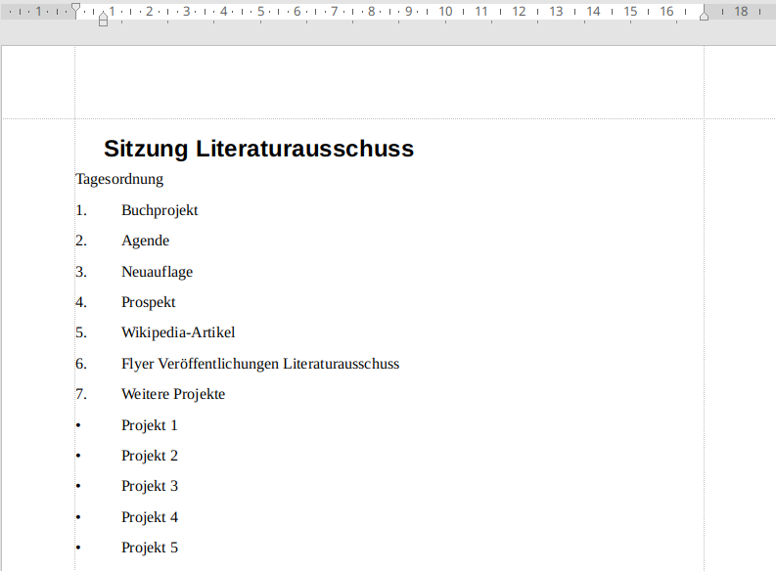Image resolution: width=776 pixels, height=571 pixels.
Task: Click the left indent marker on ruler
Action: (103, 20)
